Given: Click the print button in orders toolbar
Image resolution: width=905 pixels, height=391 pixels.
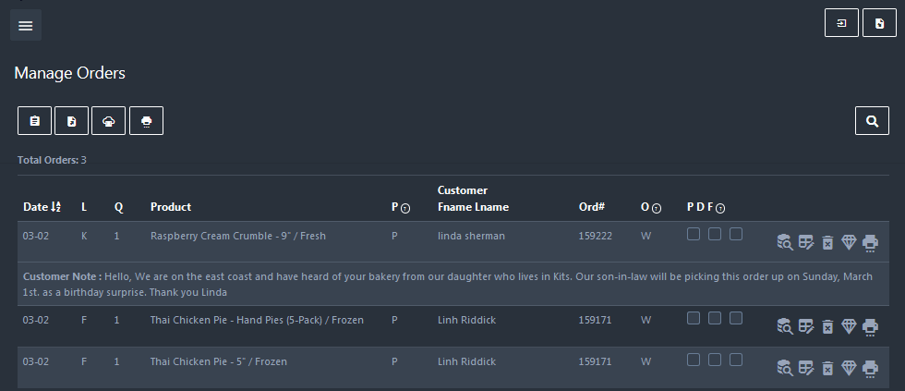Looking at the screenshot, I should pyautogui.click(x=146, y=121).
